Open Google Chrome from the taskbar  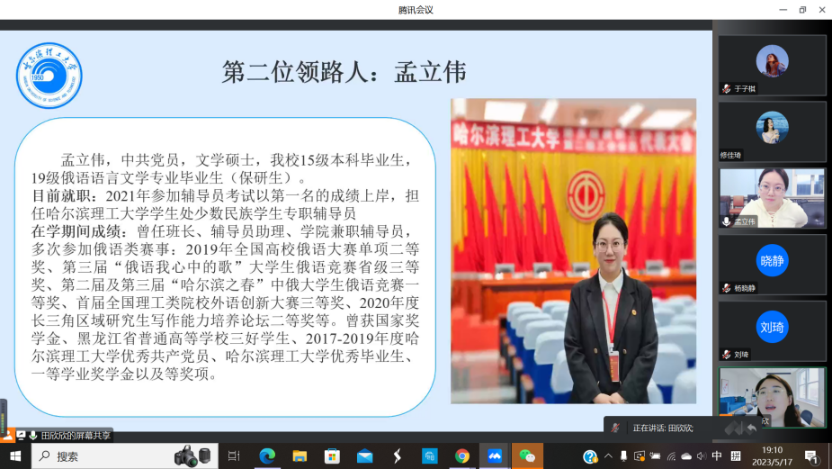[462, 456]
